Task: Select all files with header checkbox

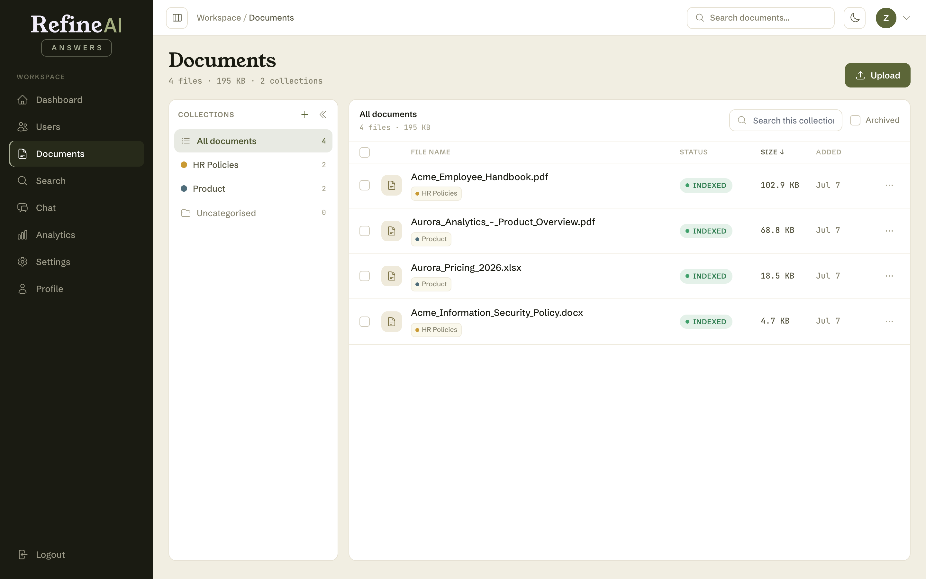Action: [x=365, y=152]
